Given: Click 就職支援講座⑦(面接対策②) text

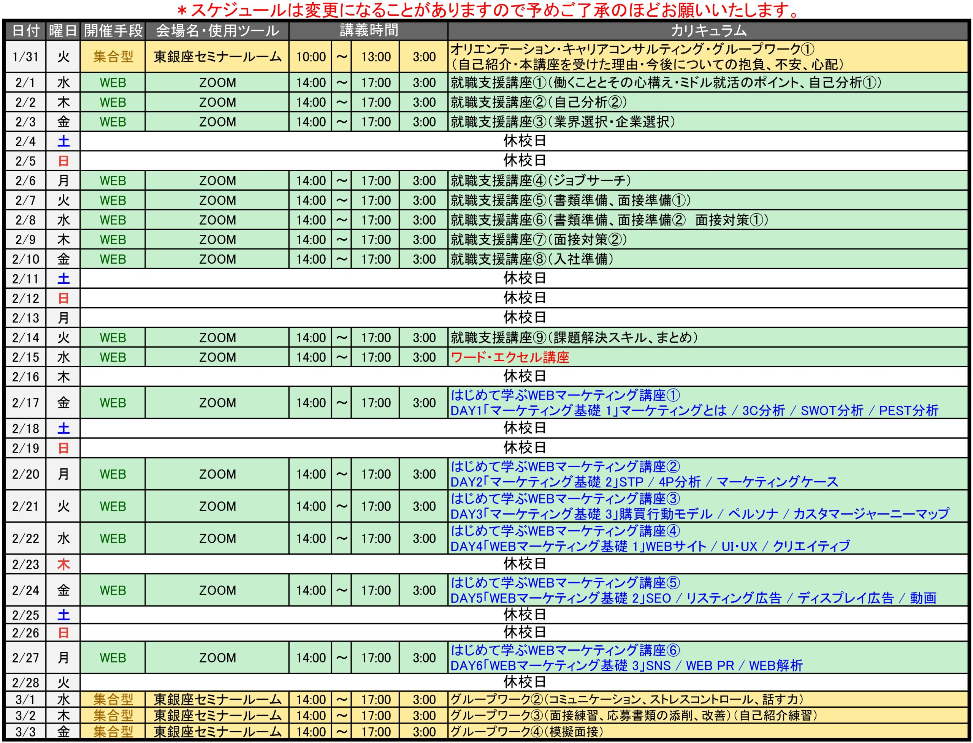Looking at the screenshot, I should 539,239.
